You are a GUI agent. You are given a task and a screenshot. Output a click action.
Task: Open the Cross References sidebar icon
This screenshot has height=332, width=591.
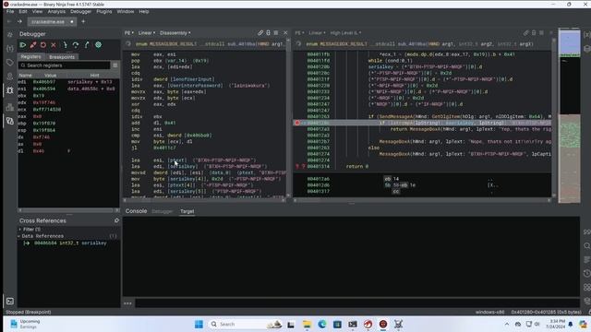coord(10,121)
